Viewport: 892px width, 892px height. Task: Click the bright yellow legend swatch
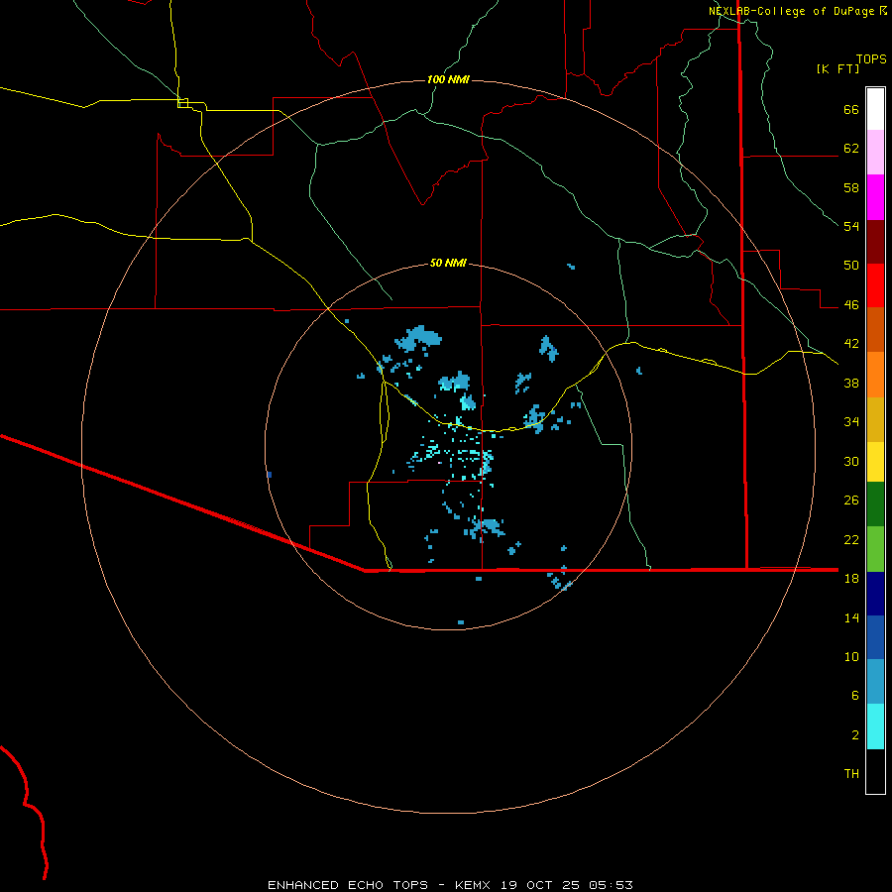coord(875,462)
